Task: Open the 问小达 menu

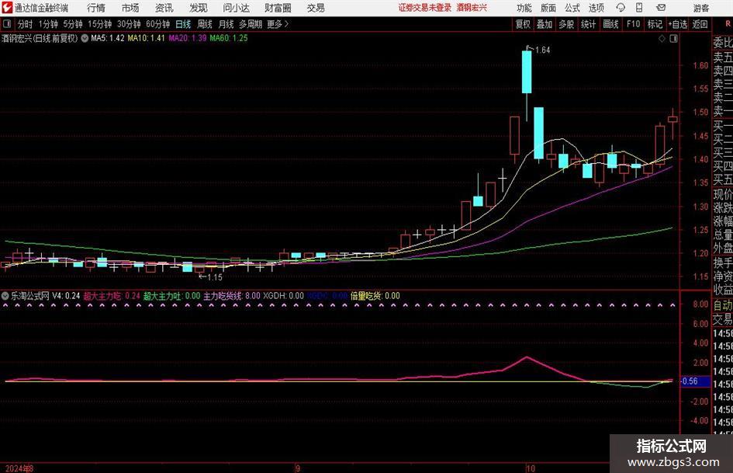Action: 236,8
